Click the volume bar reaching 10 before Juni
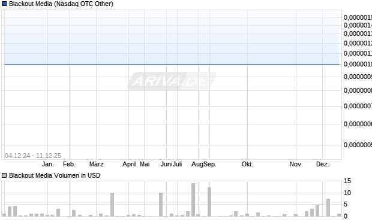 coord(161,205)
